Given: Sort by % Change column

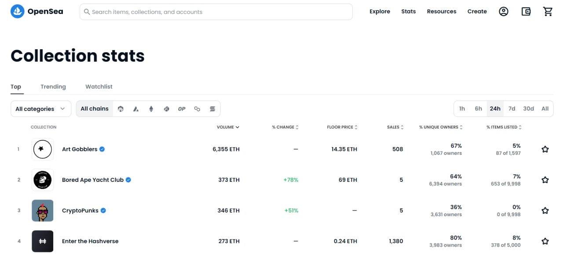Looking at the screenshot, I should [285, 127].
